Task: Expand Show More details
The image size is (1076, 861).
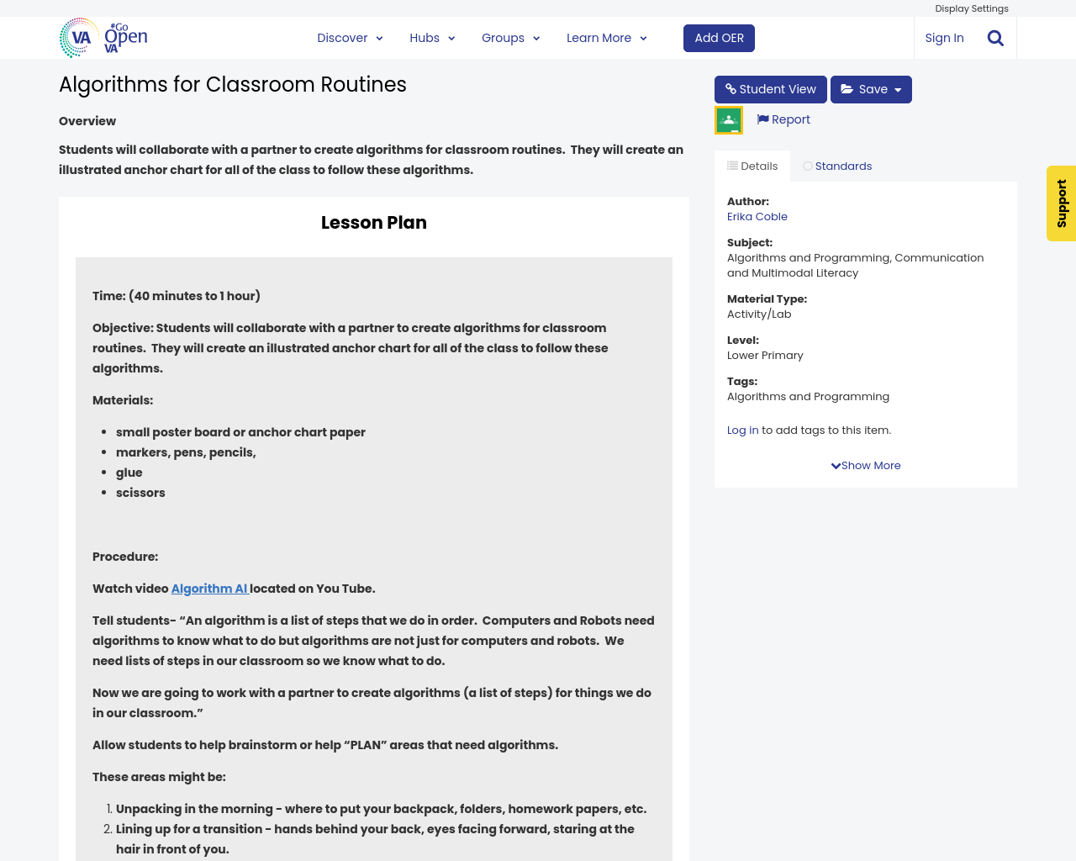Action: [x=866, y=465]
